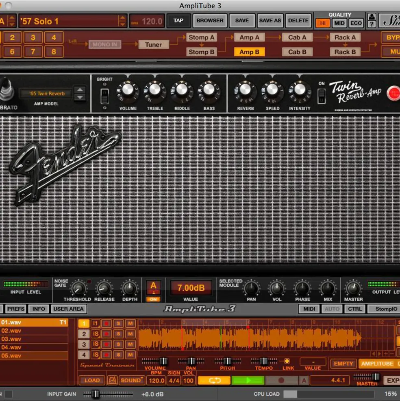Viewport: 400px width, 401px height.
Task: Toggle the loop playback button
Action: pos(214,380)
